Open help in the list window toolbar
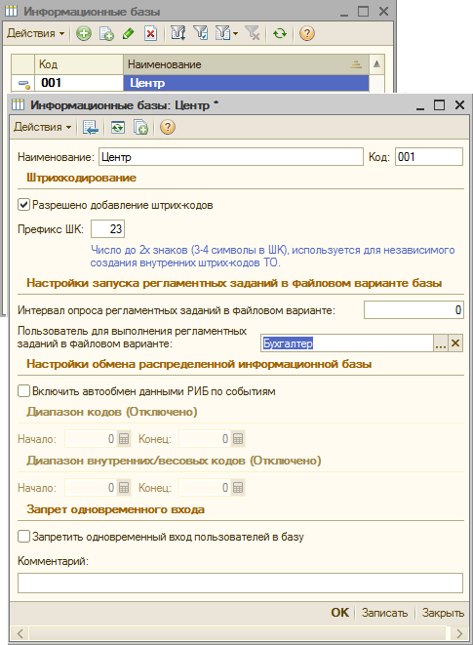The image size is (473, 645). tap(307, 33)
